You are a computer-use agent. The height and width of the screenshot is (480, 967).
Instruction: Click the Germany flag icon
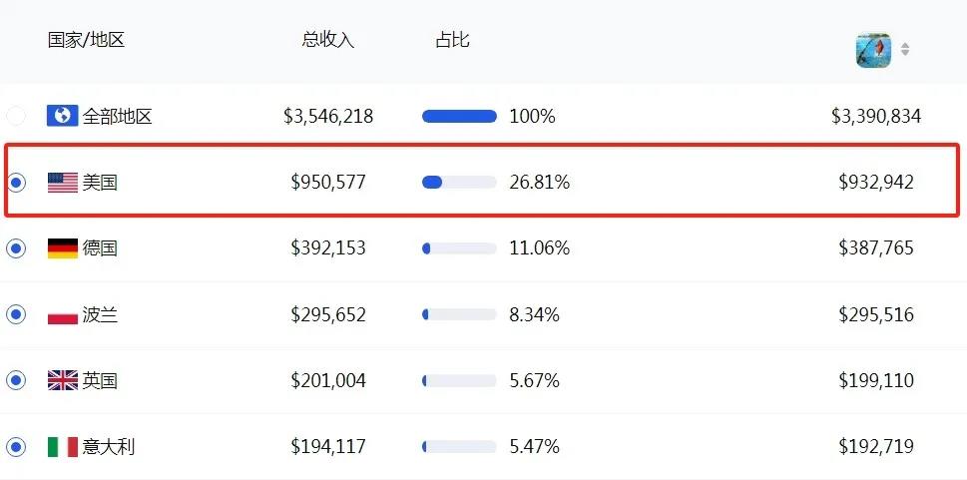(x=62, y=248)
